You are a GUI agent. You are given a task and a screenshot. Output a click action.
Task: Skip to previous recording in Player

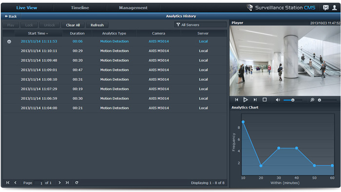(x=237, y=100)
